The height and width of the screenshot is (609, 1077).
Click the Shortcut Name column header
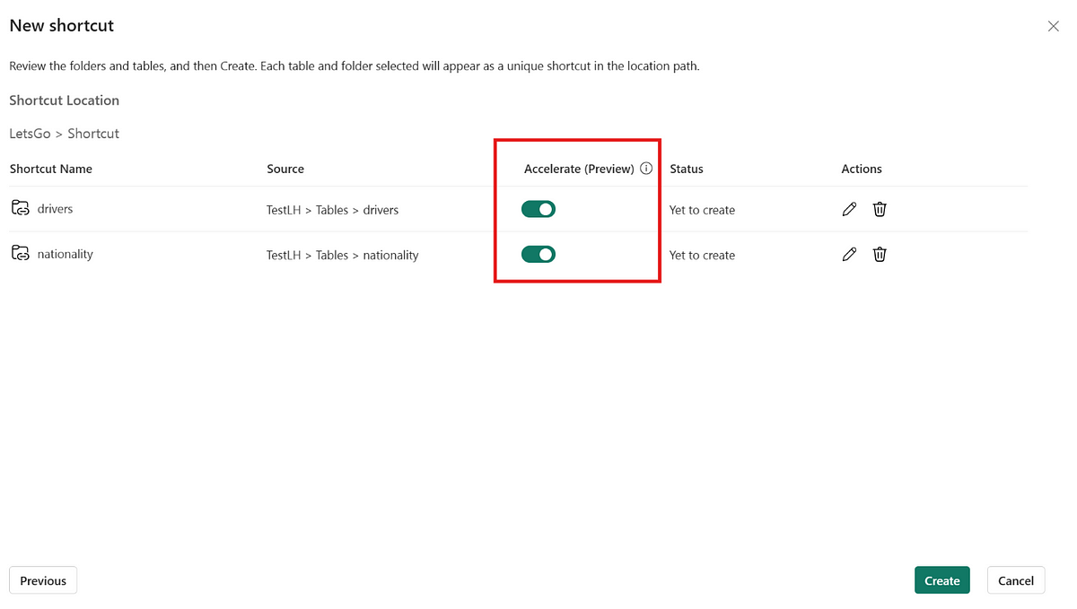pos(51,169)
